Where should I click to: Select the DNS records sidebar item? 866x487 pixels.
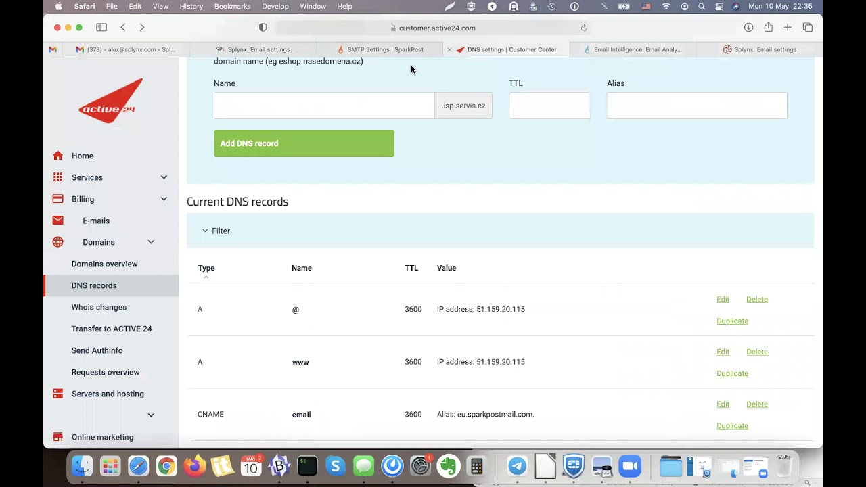coord(111,285)
